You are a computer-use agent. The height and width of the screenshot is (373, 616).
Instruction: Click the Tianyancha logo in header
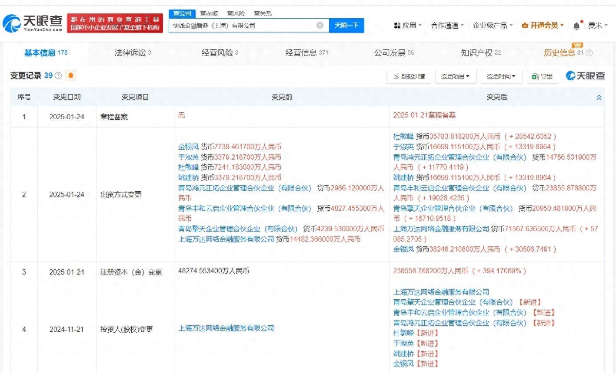[x=33, y=23]
